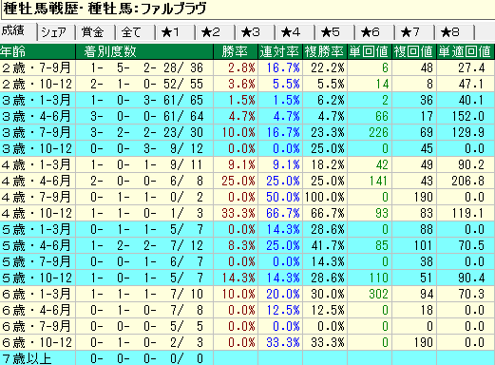Select the ★2 tab

[x=215, y=32]
